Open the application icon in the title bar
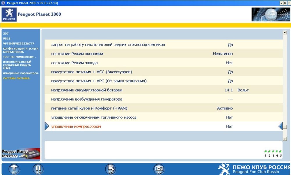The height and width of the screenshot is (175, 291). [3, 3]
